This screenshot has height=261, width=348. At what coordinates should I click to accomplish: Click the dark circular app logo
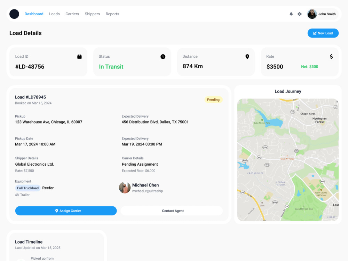[14, 14]
